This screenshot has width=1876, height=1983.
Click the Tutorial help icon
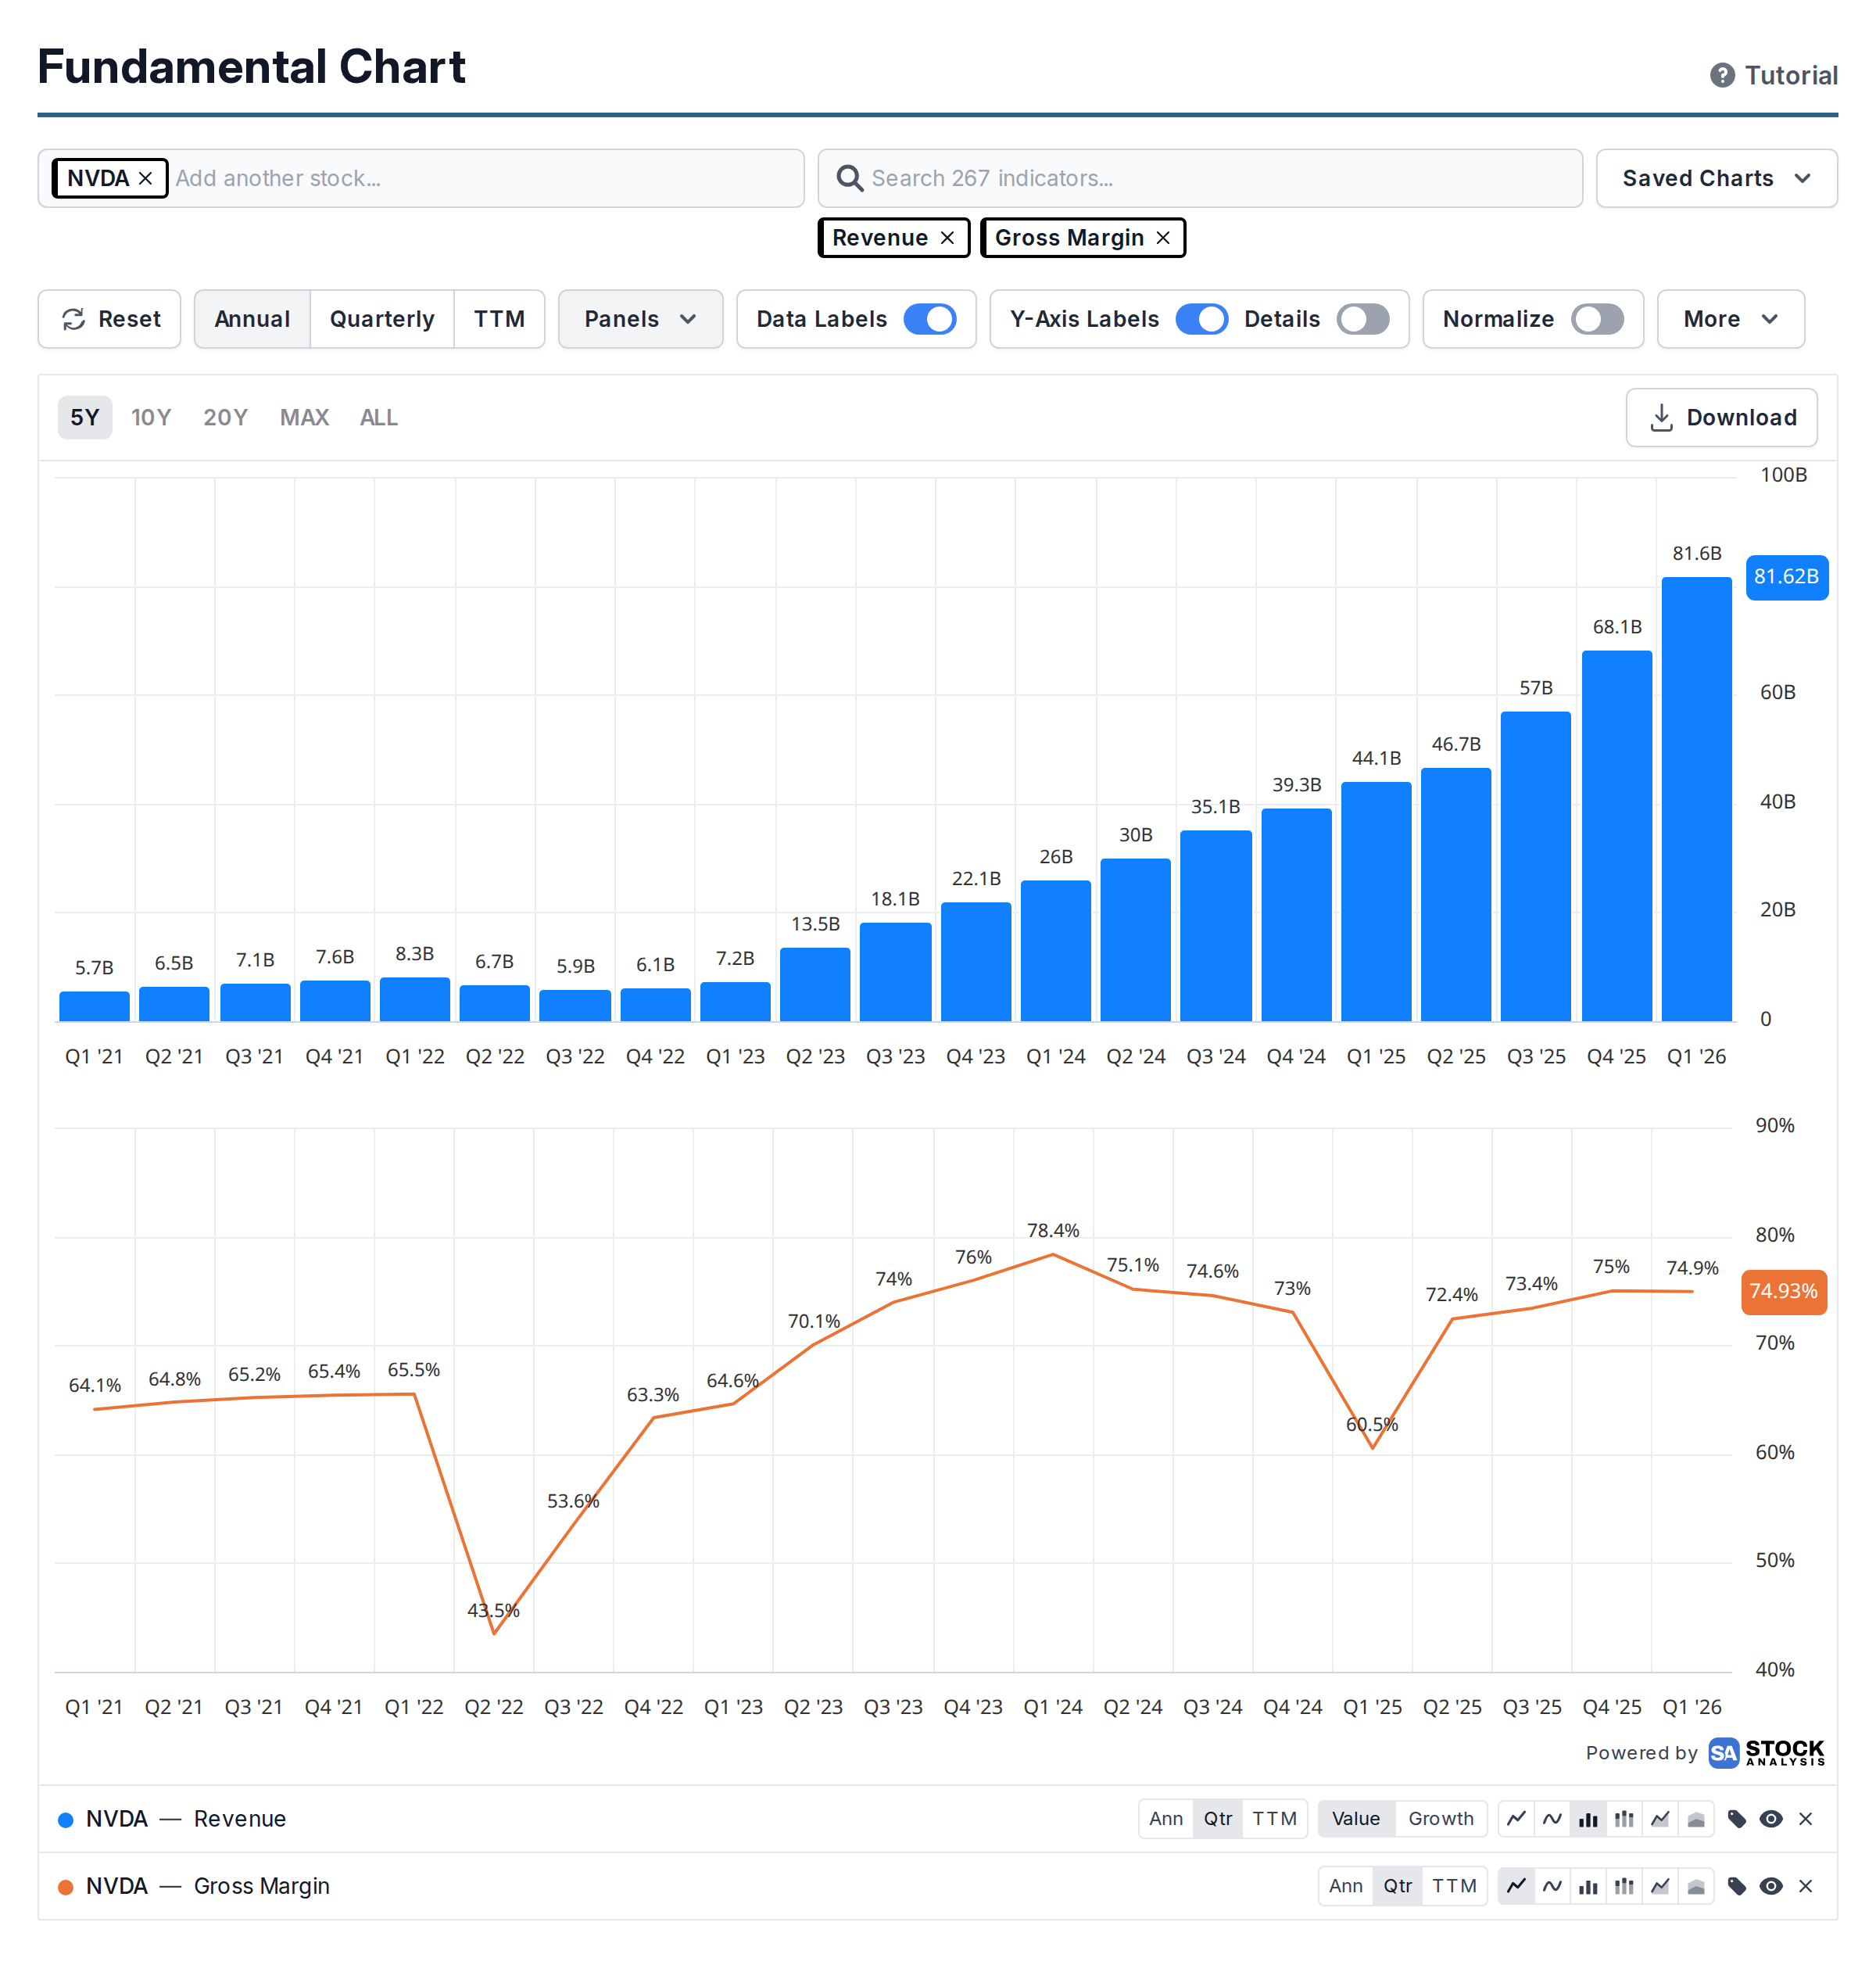tap(1722, 75)
